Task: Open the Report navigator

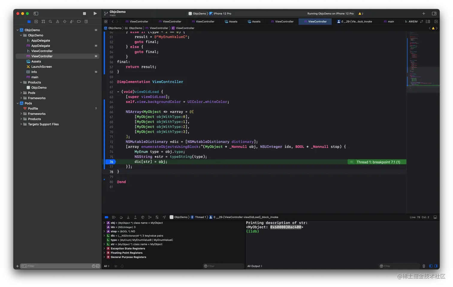Action: 86,22
